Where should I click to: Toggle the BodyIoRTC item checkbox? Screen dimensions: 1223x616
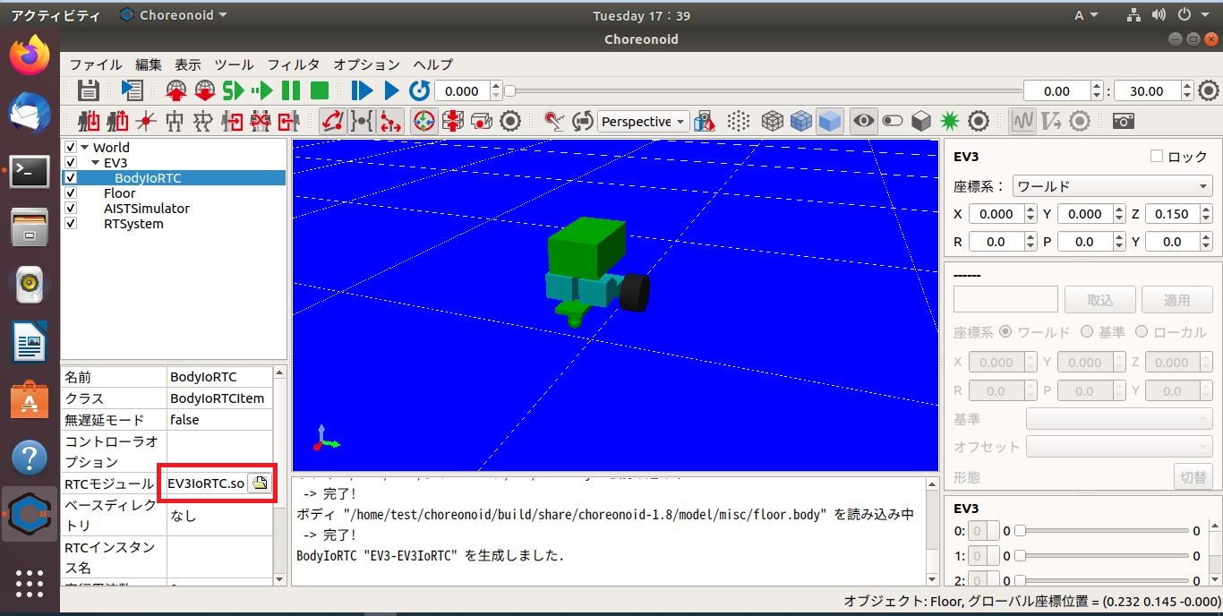pos(71,178)
